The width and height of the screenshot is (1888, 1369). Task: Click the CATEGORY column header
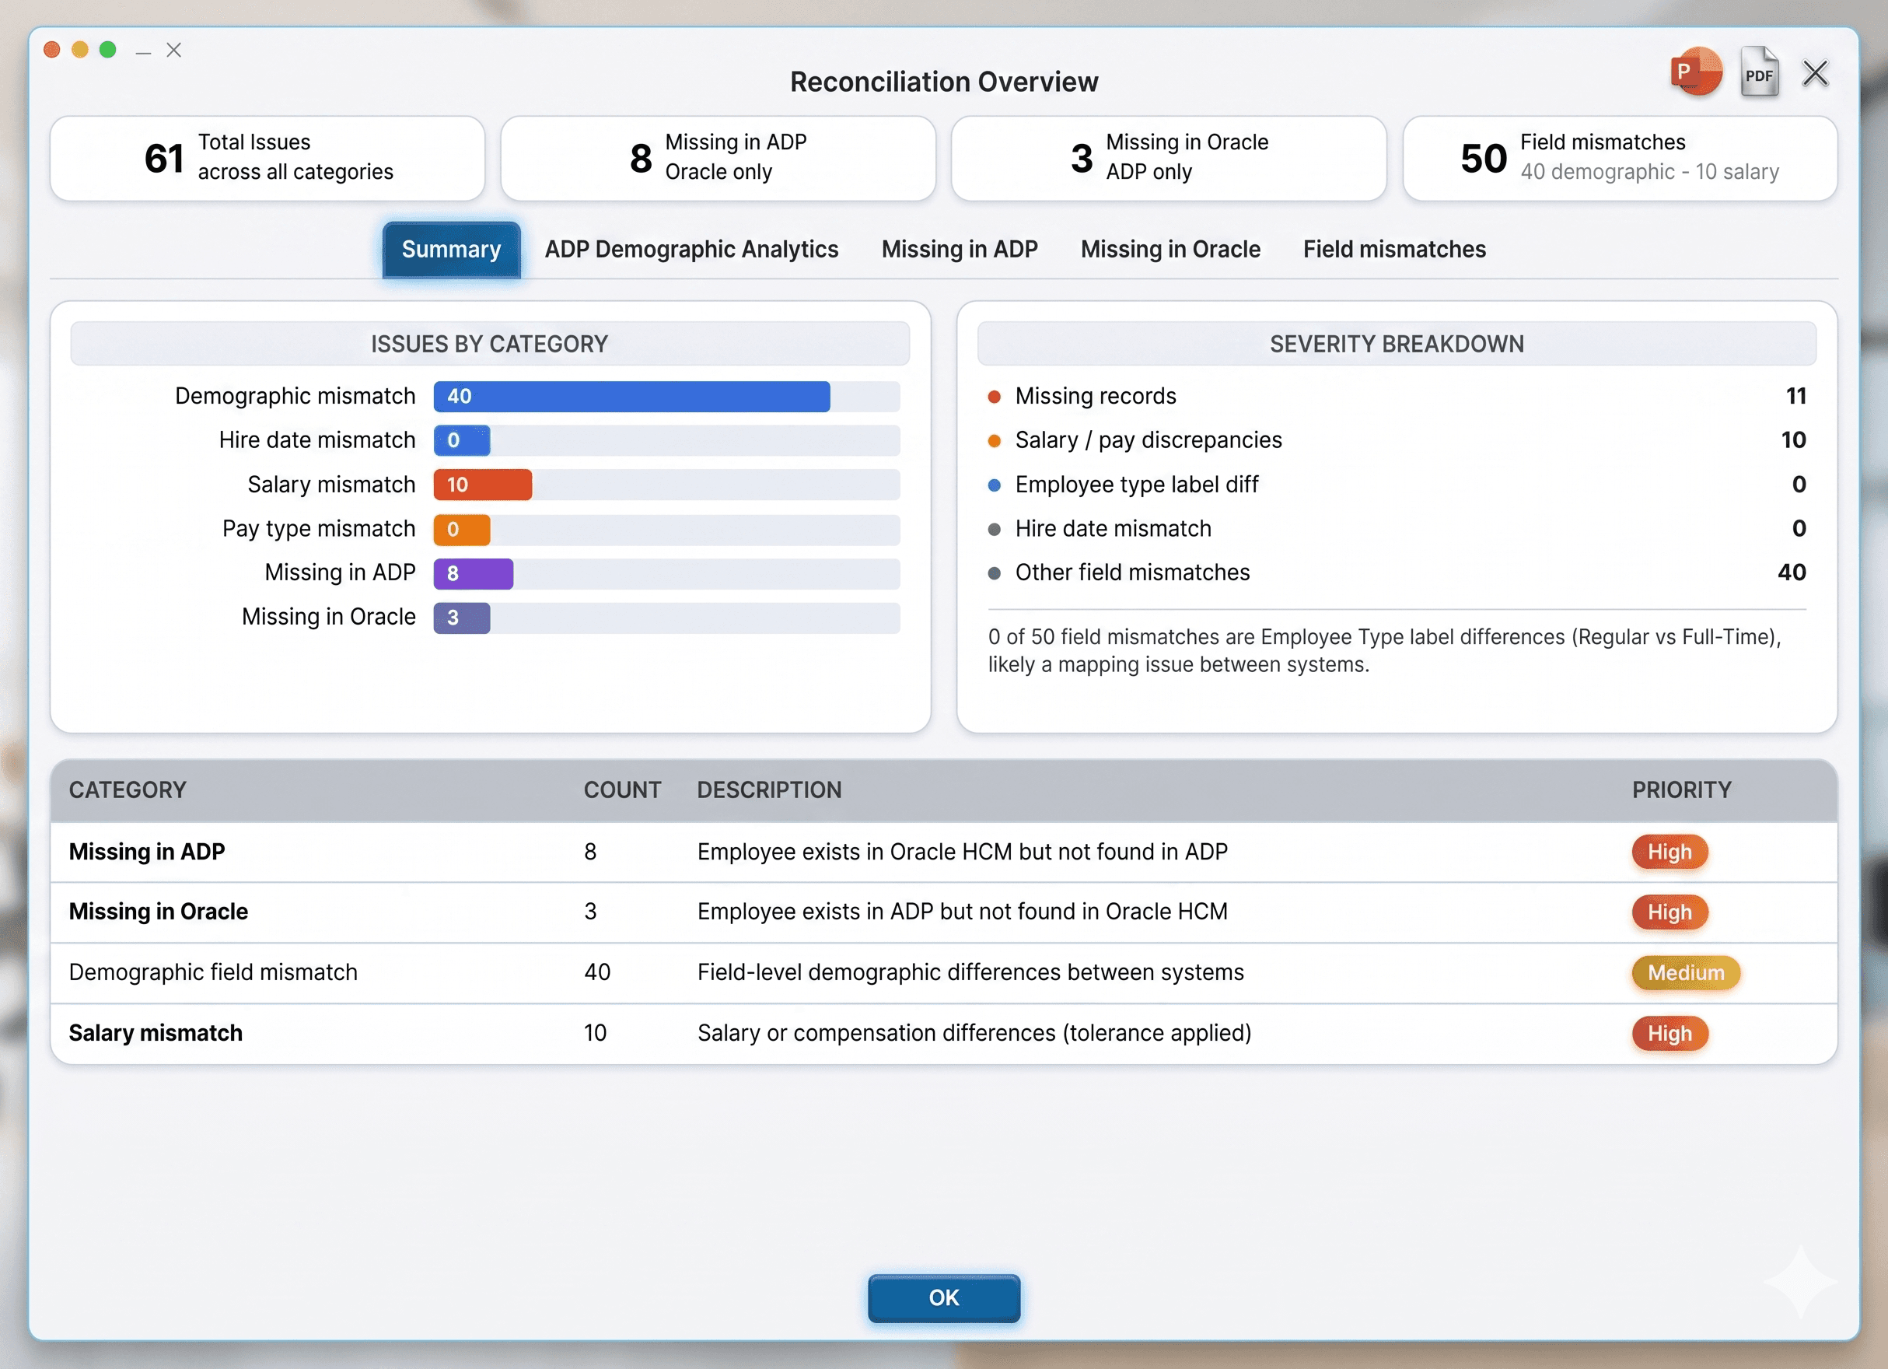128,790
